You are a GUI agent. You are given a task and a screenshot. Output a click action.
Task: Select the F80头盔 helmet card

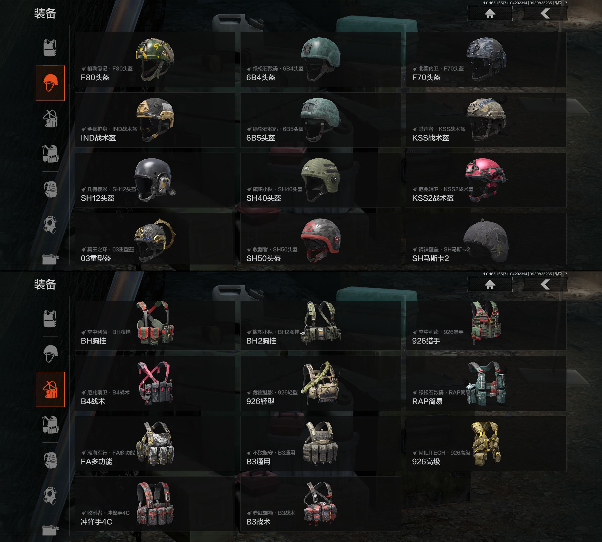(x=155, y=59)
